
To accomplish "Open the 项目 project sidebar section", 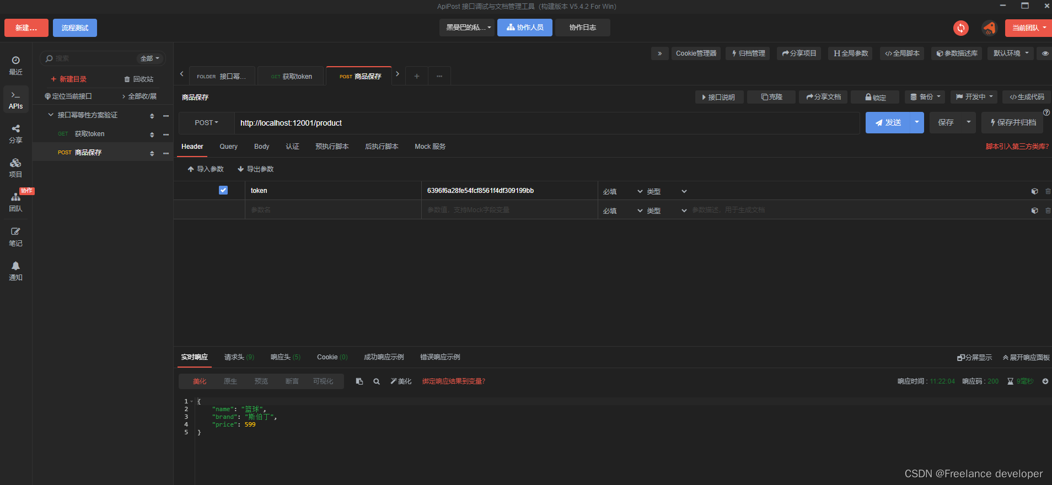I will [15, 168].
